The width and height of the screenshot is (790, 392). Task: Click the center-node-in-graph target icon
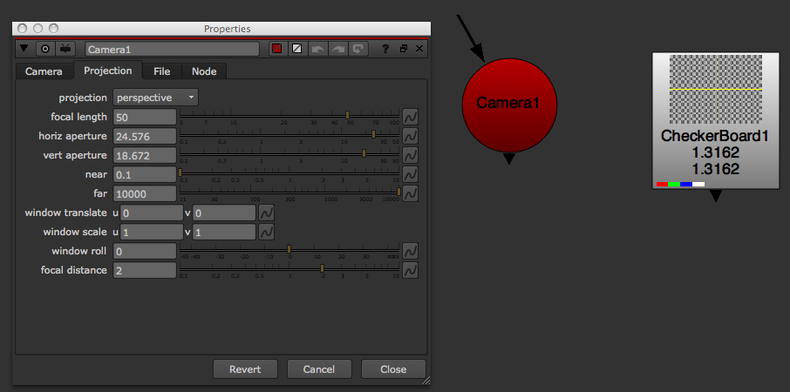point(45,49)
